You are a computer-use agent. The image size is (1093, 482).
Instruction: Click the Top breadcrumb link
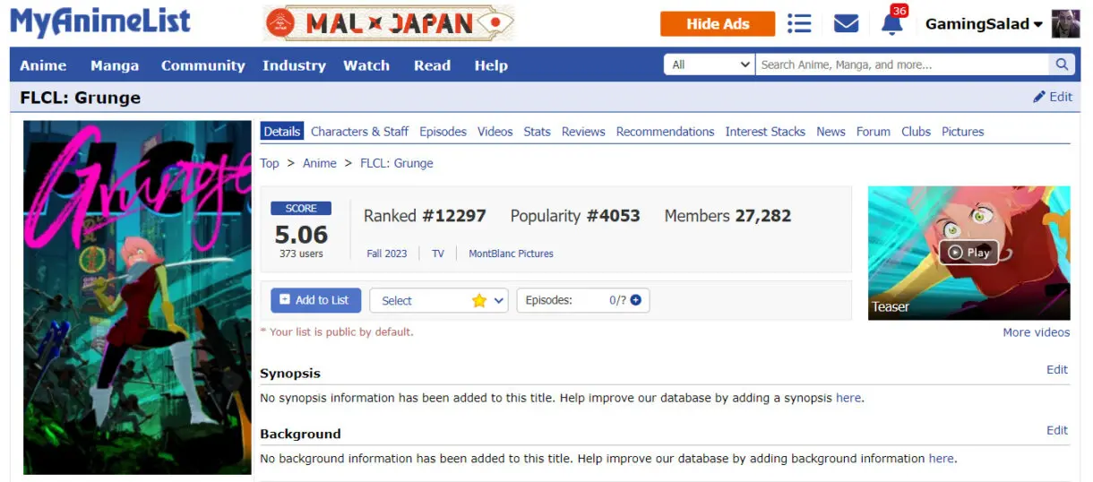(x=270, y=163)
